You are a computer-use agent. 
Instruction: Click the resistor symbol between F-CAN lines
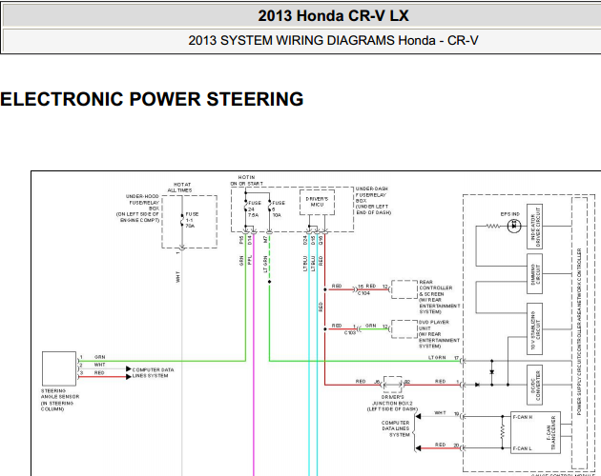click(x=503, y=432)
